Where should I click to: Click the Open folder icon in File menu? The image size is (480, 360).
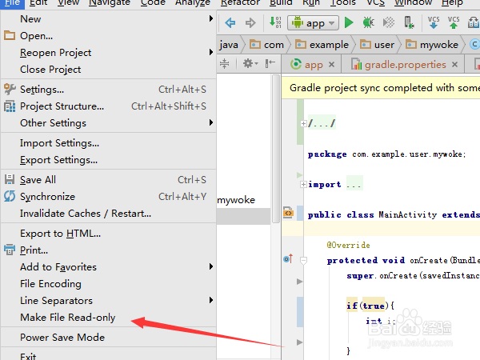[x=10, y=35]
